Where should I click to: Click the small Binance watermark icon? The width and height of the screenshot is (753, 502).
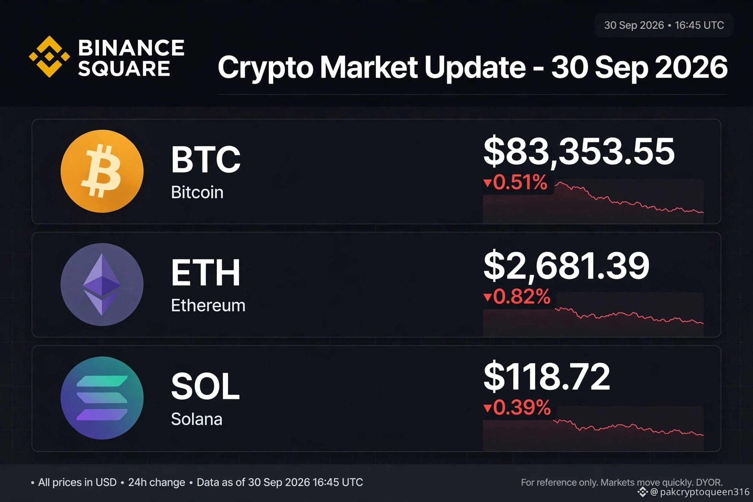point(642,492)
